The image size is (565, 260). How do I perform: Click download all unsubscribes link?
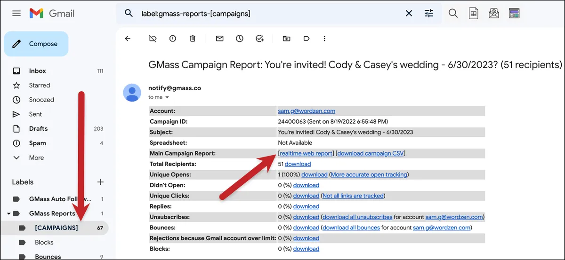(357, 217)
